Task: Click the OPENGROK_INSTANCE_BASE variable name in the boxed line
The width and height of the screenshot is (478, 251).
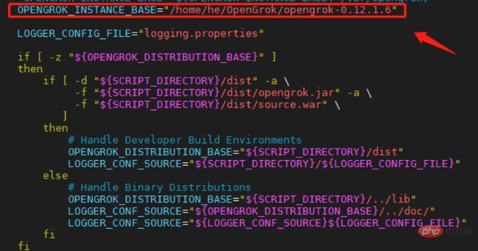Action: (x=87, y=10)
